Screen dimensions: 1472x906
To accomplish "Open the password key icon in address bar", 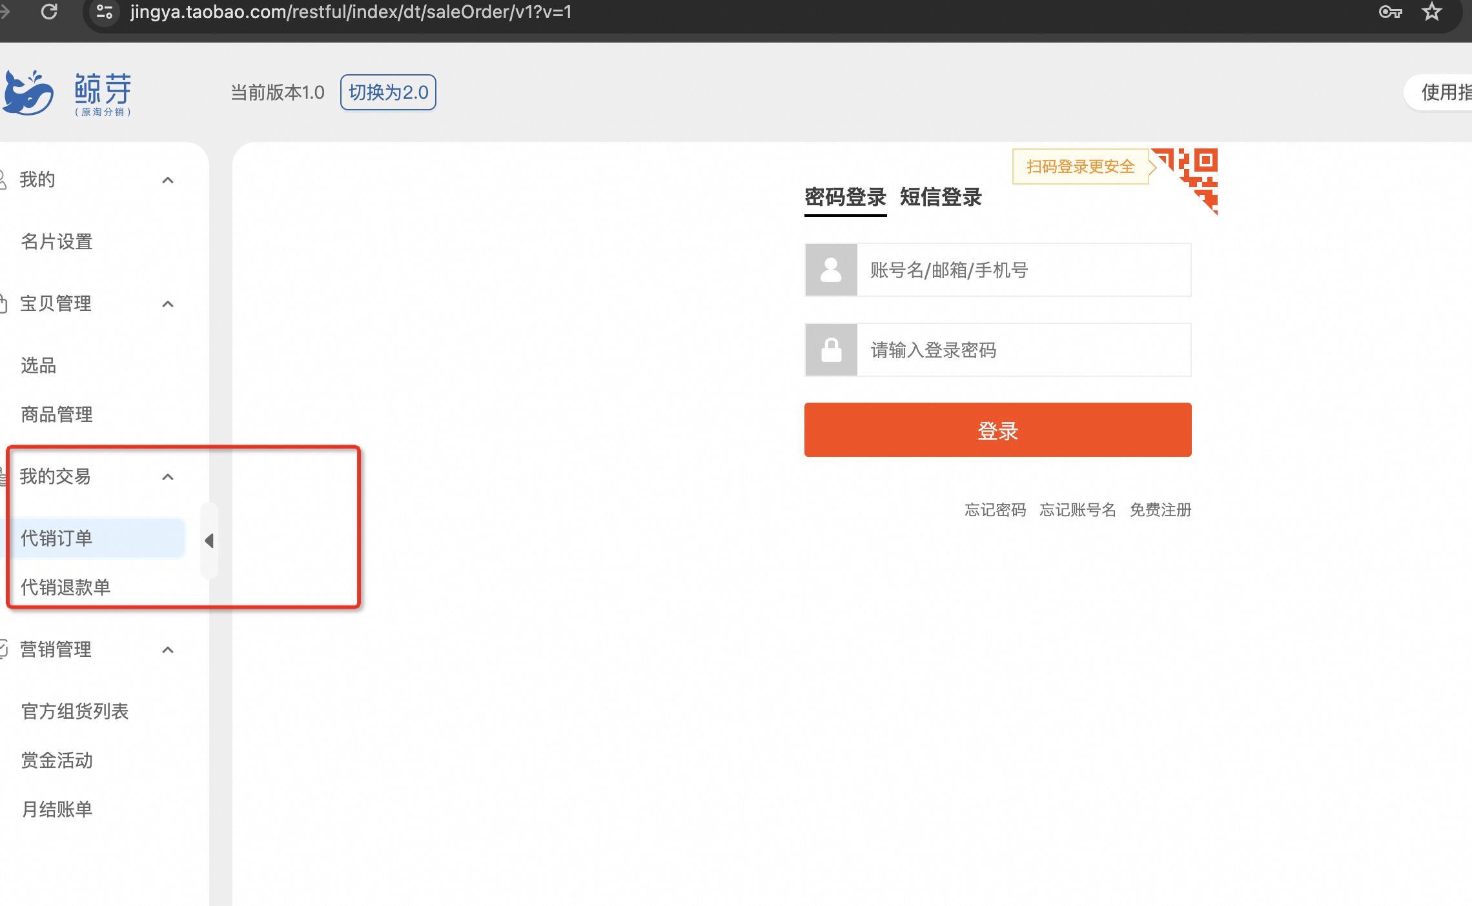I will 1390,12.
